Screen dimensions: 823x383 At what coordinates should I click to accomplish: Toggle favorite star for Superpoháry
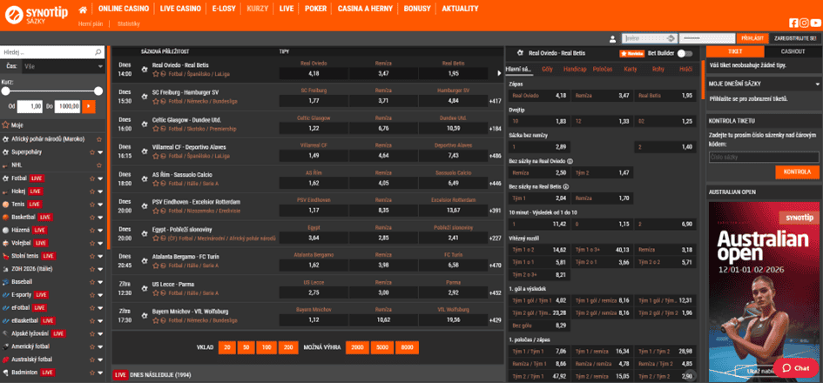92,152
